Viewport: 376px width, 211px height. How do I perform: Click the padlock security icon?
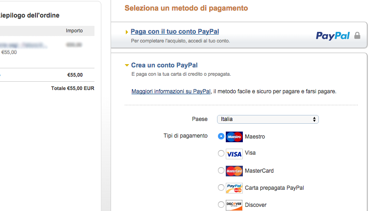pos(357,36)
